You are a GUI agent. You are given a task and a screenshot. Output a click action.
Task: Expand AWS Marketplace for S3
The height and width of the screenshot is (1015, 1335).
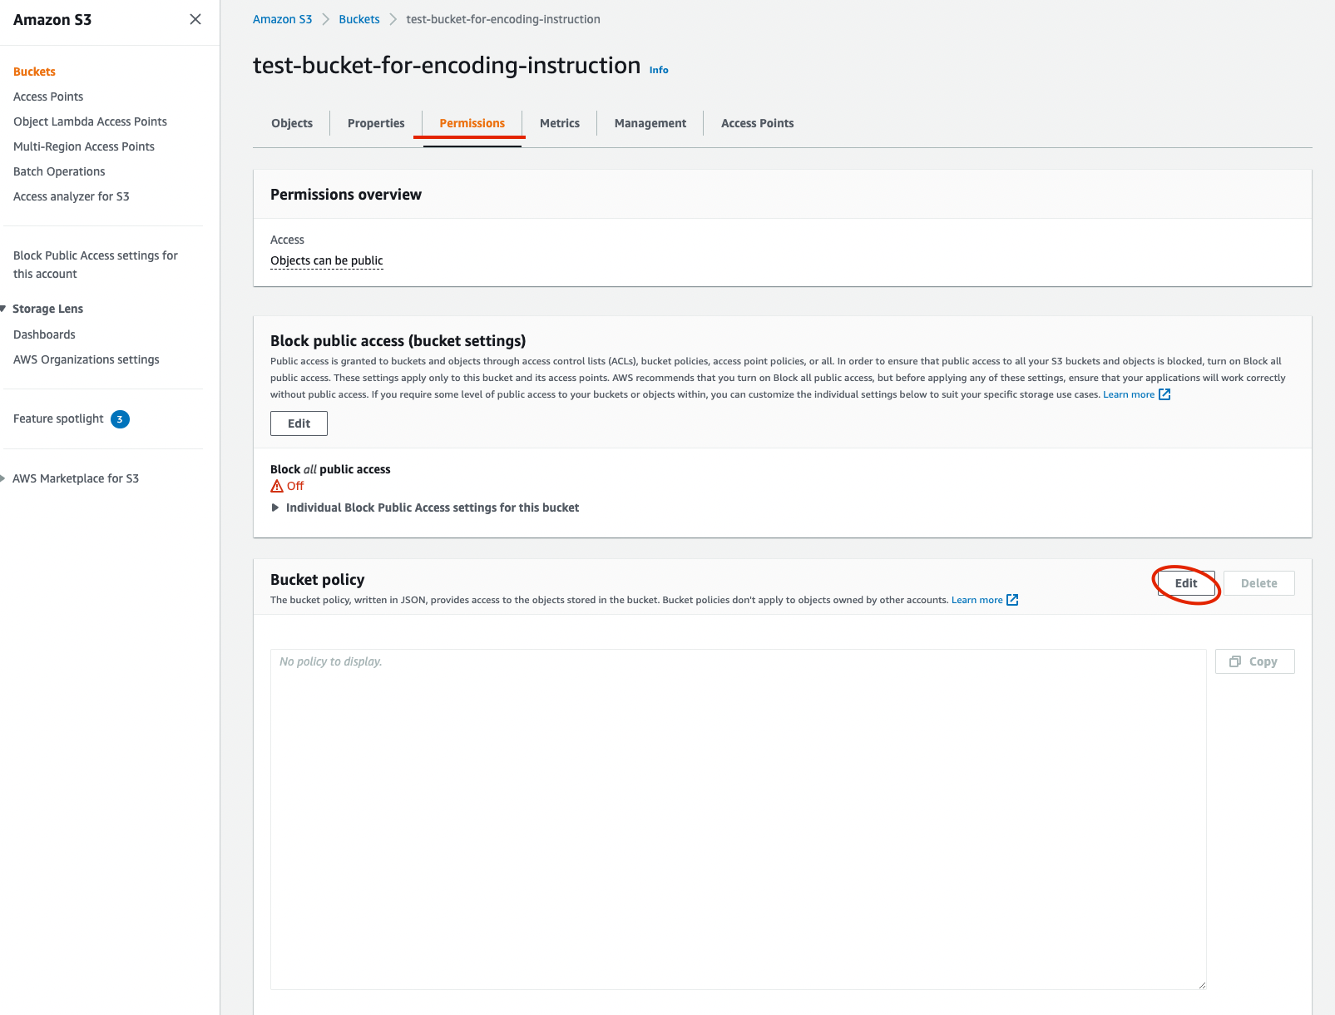point(3,478)
